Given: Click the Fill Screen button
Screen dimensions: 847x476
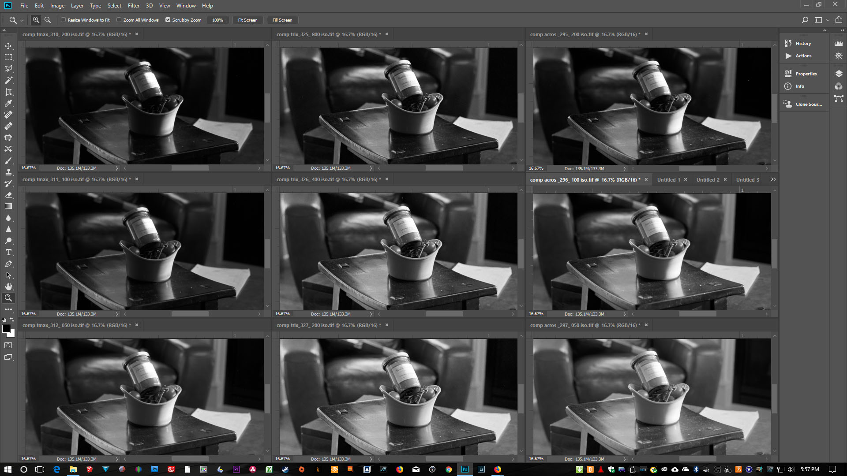Looking at the screenshot, I should [282, 20].
